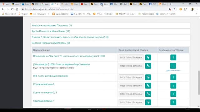
Task: Click the Дополнительно link
Action: [x=173, y=71]
